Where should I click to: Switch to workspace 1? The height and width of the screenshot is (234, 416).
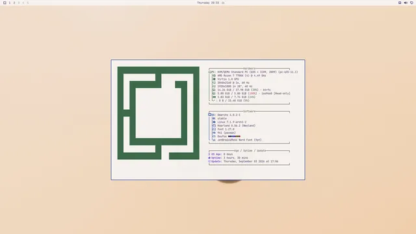pyautogui.click(x=10, y=3)
